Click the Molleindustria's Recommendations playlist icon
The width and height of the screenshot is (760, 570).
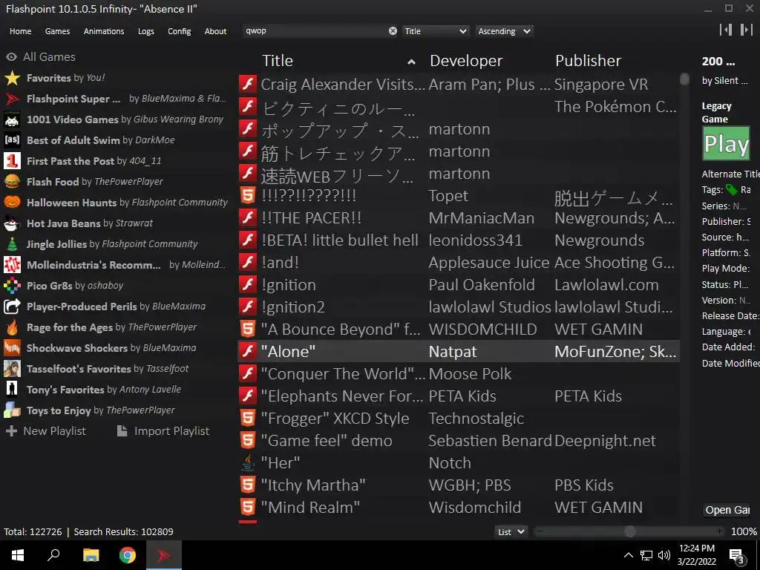12,265
